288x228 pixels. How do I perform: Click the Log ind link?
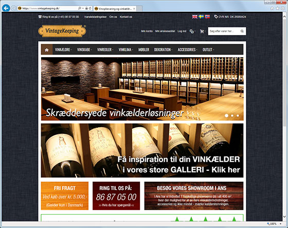coord(182,31)
